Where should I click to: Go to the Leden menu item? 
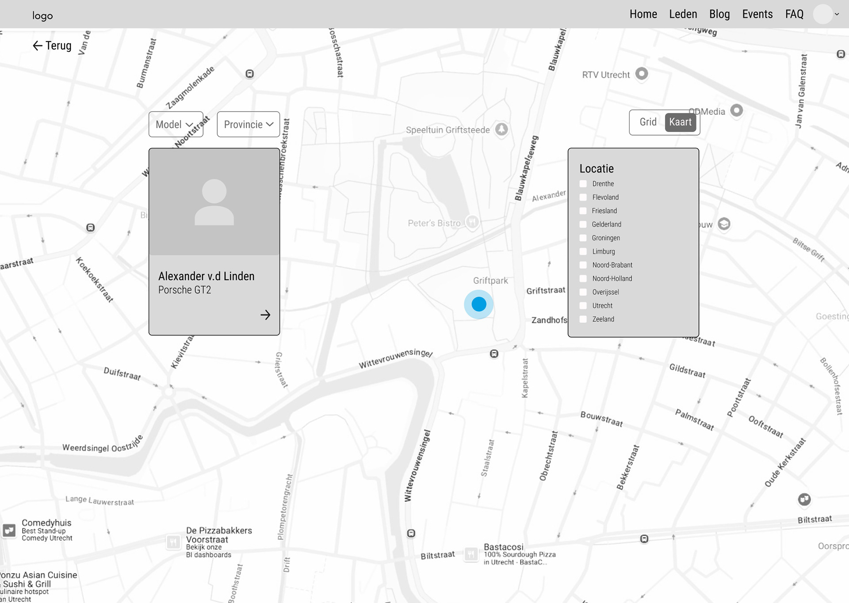[x=683, y=14]
